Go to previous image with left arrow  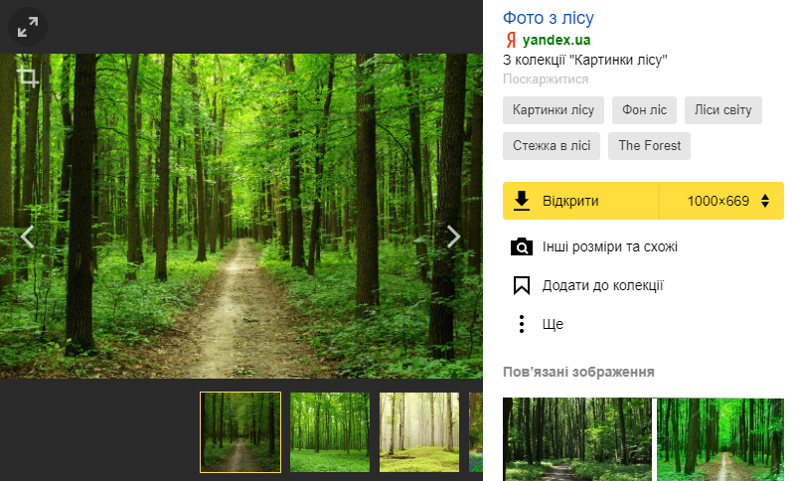pos(27,237)
